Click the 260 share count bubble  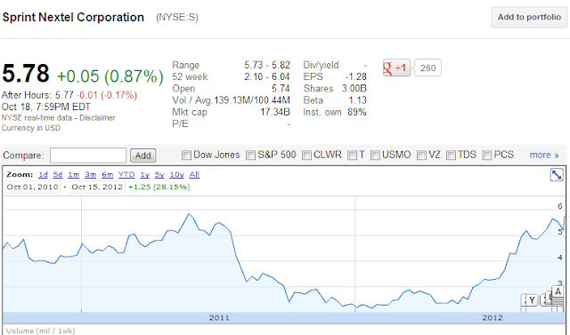tap(427, 68)
